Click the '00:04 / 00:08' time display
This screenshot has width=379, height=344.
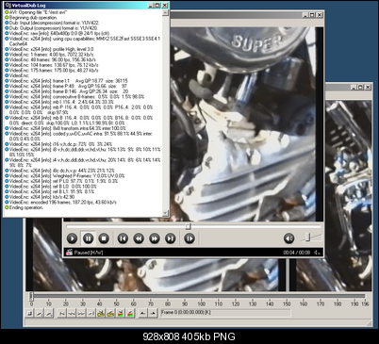pyautogui.click(x=297, y=253)
